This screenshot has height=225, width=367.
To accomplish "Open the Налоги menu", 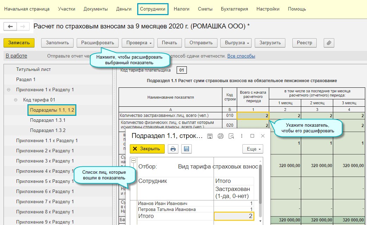I will [182, 9].
